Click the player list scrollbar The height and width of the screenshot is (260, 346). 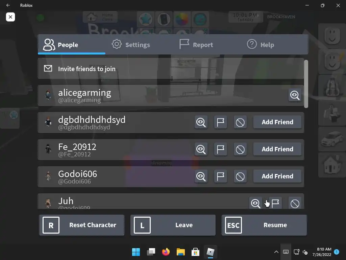tap(306, 84)
